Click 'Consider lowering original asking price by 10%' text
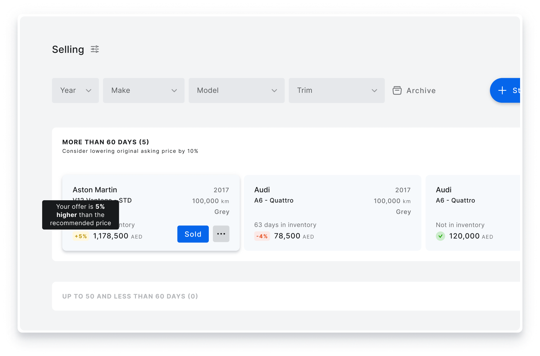Viewport: 540px width, 356px height. pyautogui.click(x=130, y=151)
